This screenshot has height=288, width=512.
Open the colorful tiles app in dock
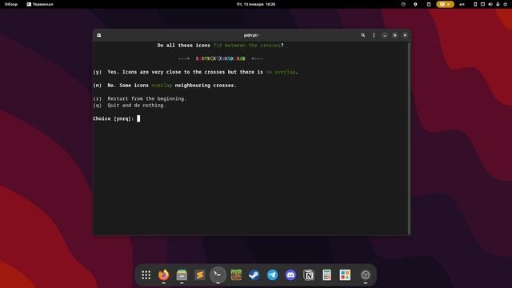coord(345,275)
